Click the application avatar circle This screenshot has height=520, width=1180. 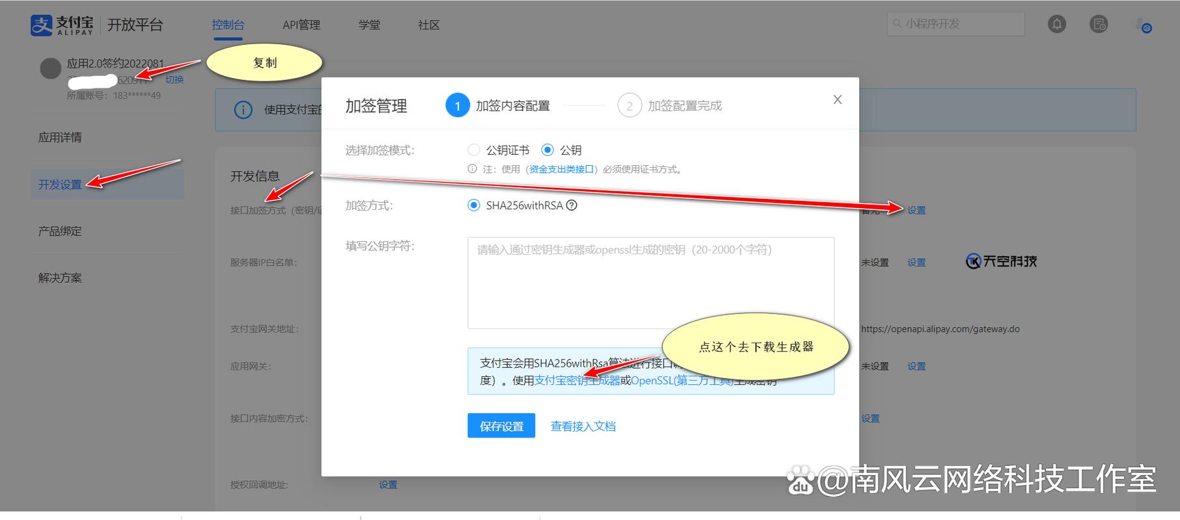(51, 68)
